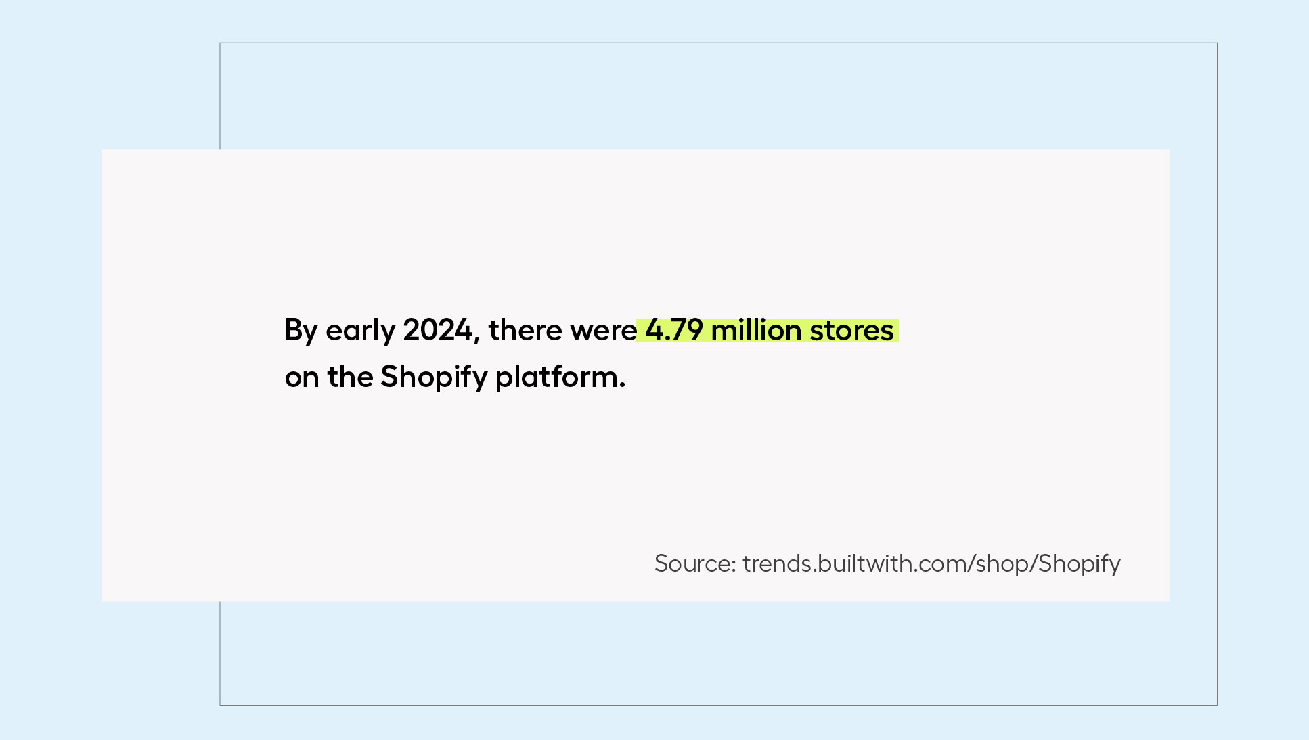Click the word "the" in the second line
This screenshot has height=740, width=1309.
(350, 377)
